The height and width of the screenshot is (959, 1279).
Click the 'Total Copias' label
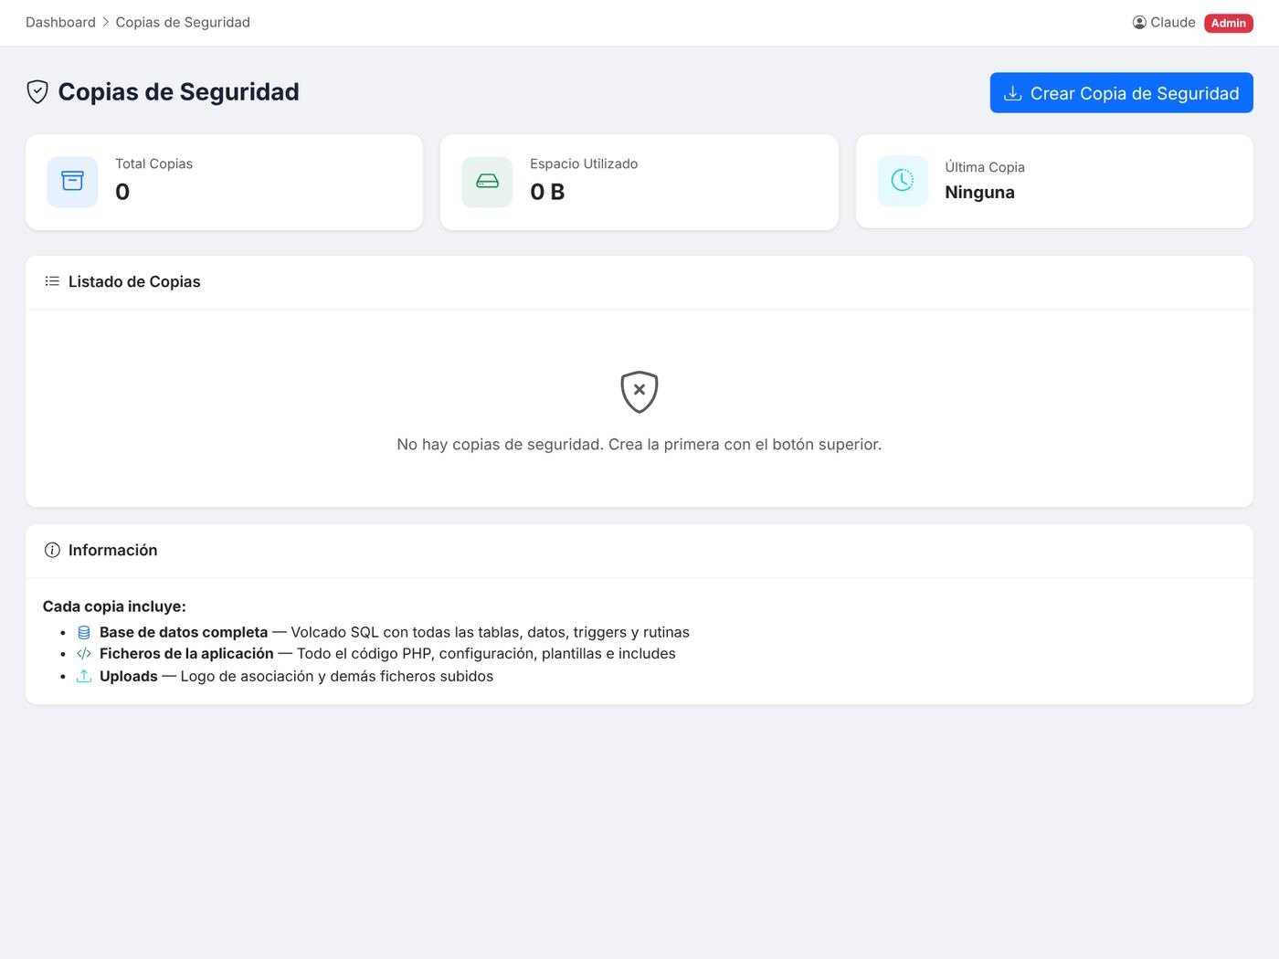tap(153, 163)
